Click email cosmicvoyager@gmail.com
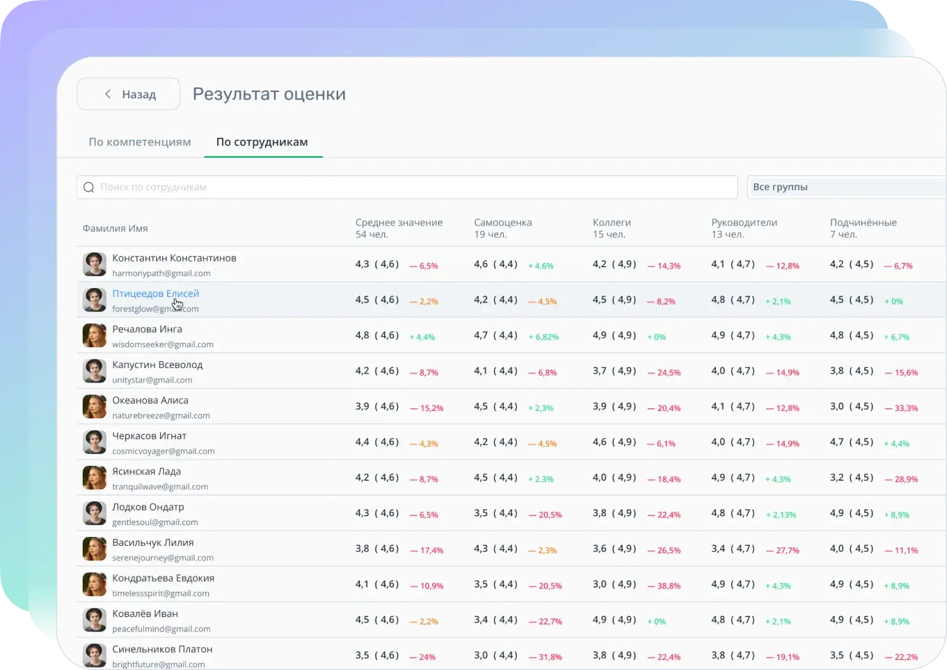Viewport: 947px width, 670px height. coord(163,451)
